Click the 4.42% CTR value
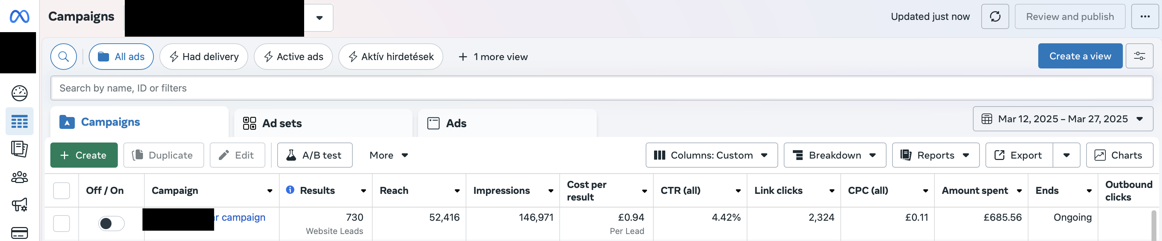This screenshot has width=1162, height=241. pyautogui.click(x=726, y=217)
